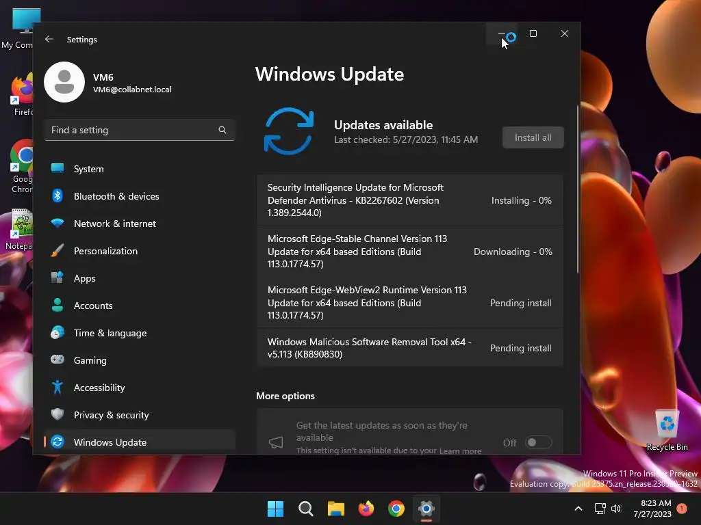Screen dimensions: 701x525
Task: Click the Downloading - 0% status text
Action: [x=513, y=252]
